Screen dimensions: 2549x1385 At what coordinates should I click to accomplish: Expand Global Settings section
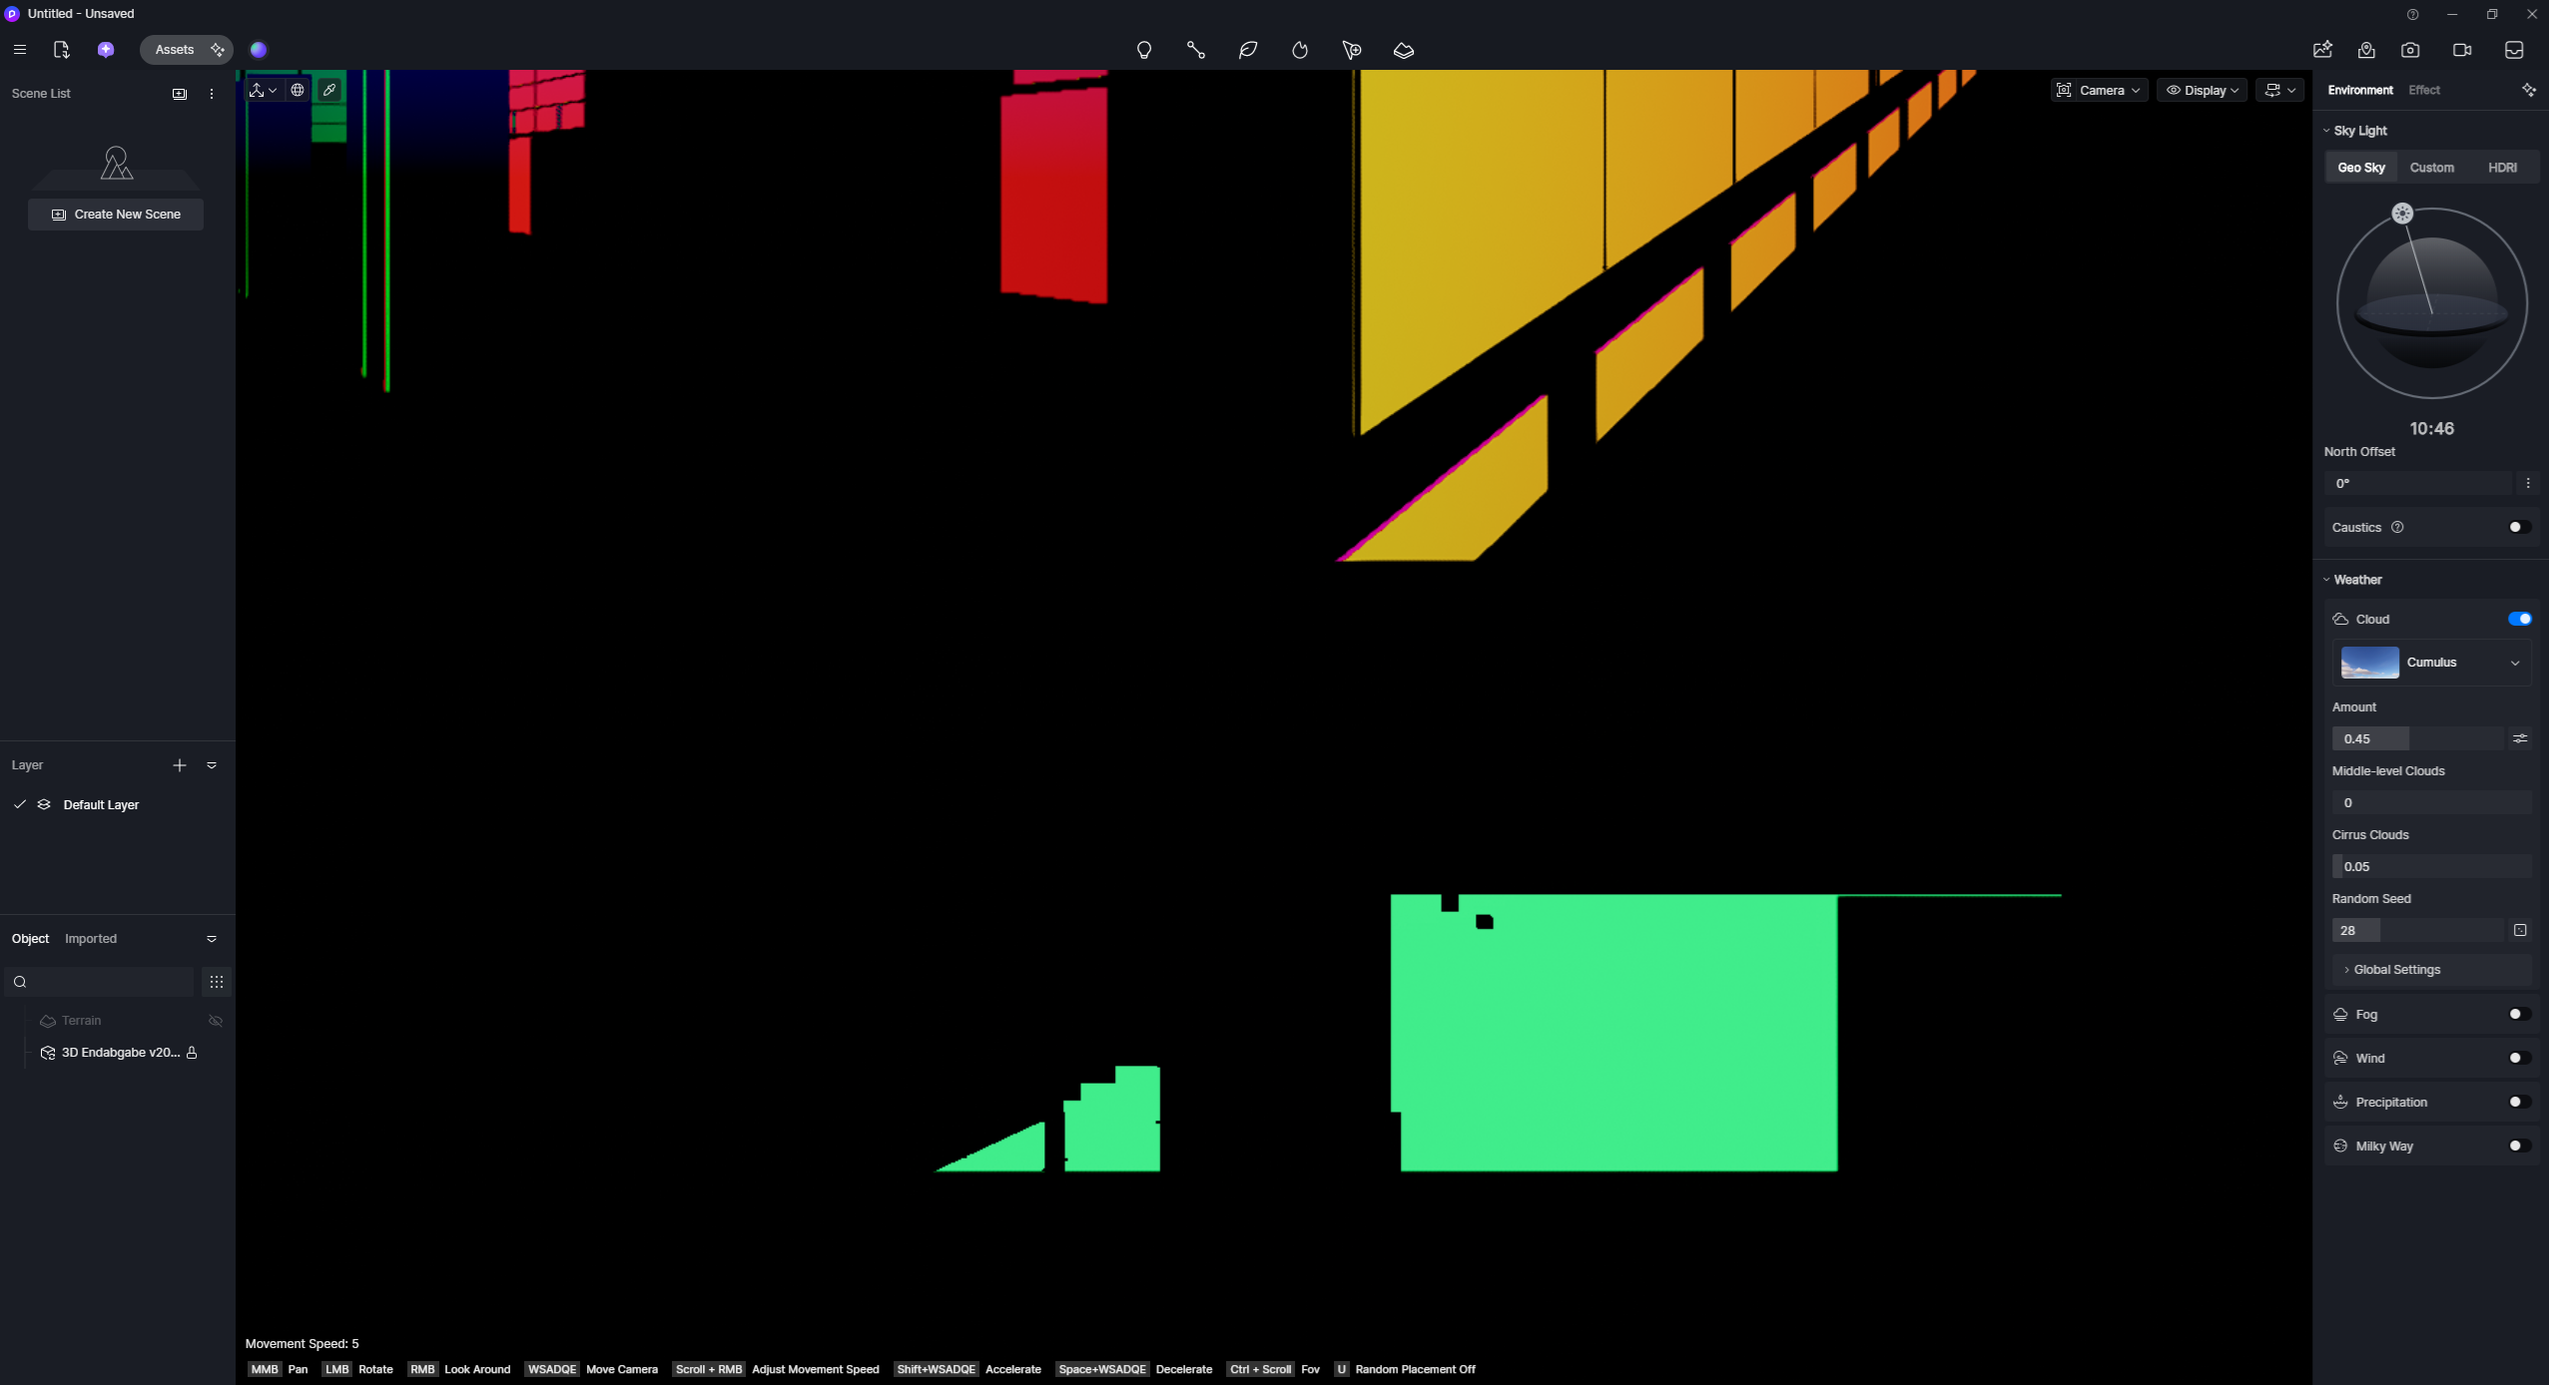click(x=2396, y=970)
